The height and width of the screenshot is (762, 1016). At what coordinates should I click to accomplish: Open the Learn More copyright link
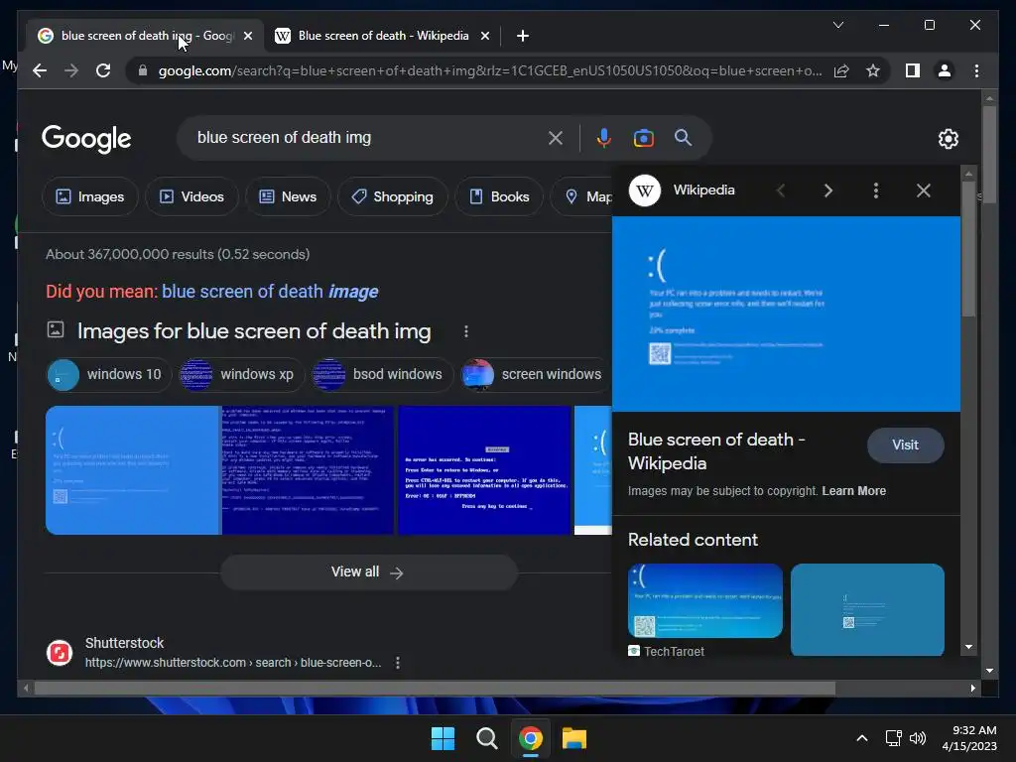click(x=853, y=491)
